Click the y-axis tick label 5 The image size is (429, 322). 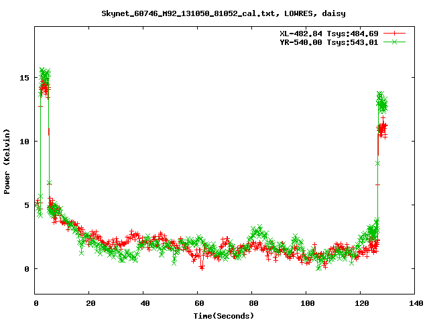coord(27,205)
